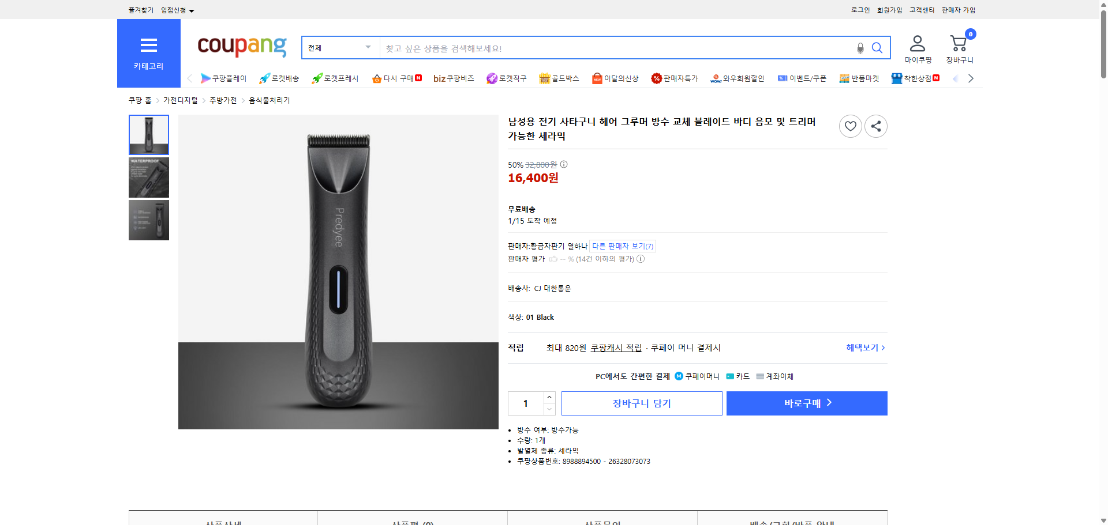
Task: Open the 카테고리 hamburger menu
Action: (x=149, y=45)
